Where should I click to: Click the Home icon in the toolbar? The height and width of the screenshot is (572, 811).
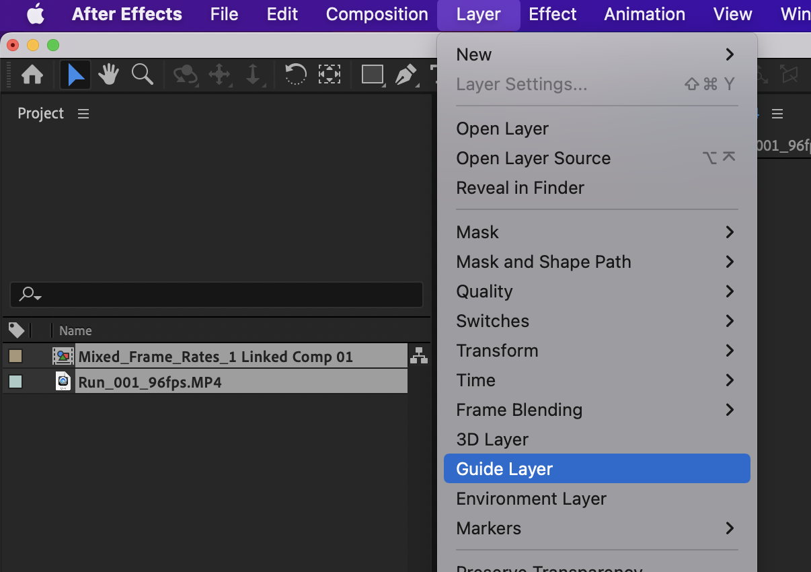coord(32,75)
